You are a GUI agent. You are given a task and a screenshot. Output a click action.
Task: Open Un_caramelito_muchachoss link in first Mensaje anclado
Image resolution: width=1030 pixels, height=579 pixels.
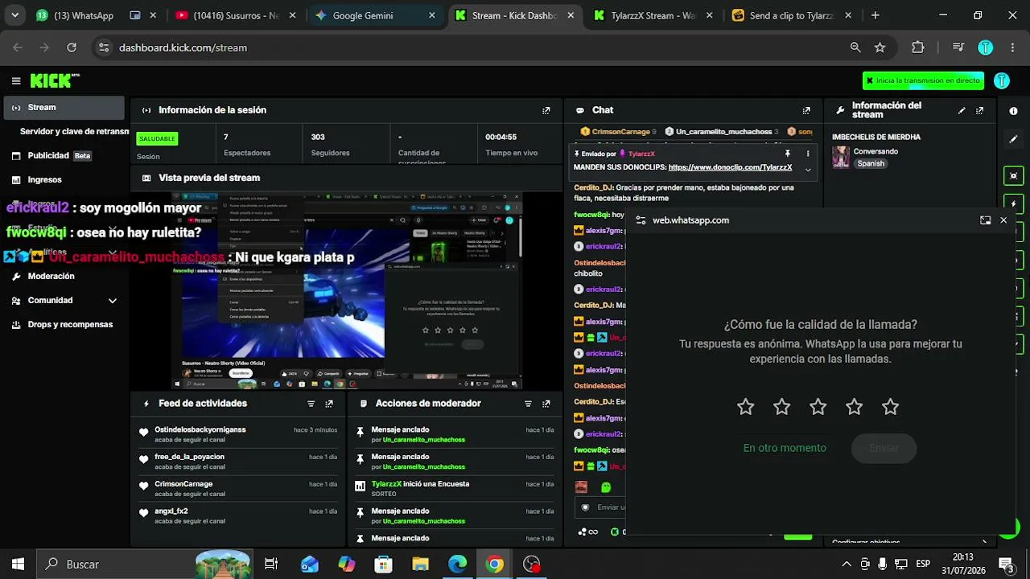[424, 440]
